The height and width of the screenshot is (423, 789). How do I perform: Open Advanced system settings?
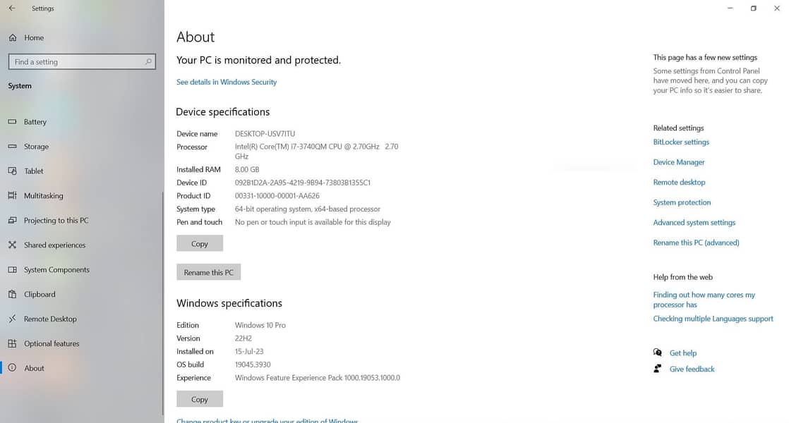[x=694, y=223]
